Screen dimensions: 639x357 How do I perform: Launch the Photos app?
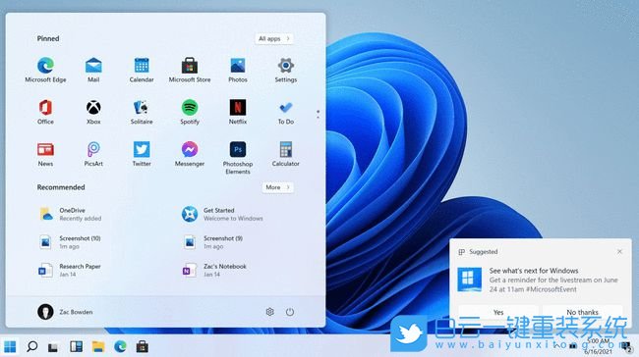click(238, 70)
